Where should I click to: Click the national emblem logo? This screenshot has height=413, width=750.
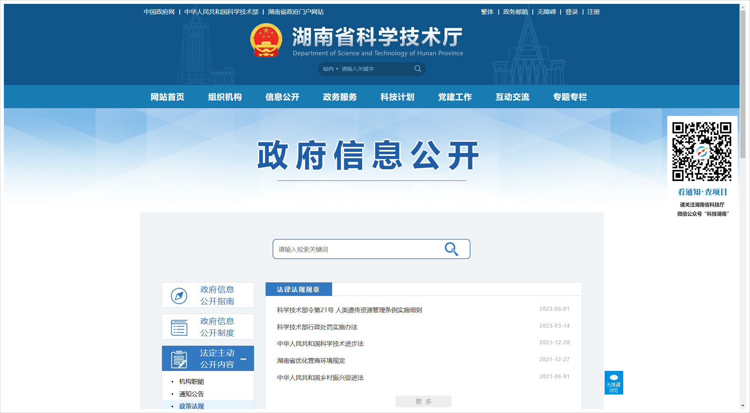click(x=266, y=40)
